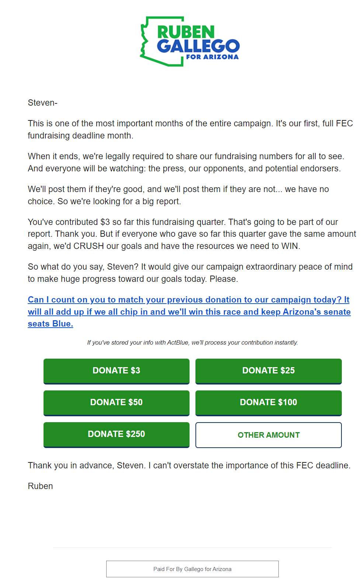Pick the DONATE $250 button
This screenshot has width=361, height=581.
[x=117, y=435]
